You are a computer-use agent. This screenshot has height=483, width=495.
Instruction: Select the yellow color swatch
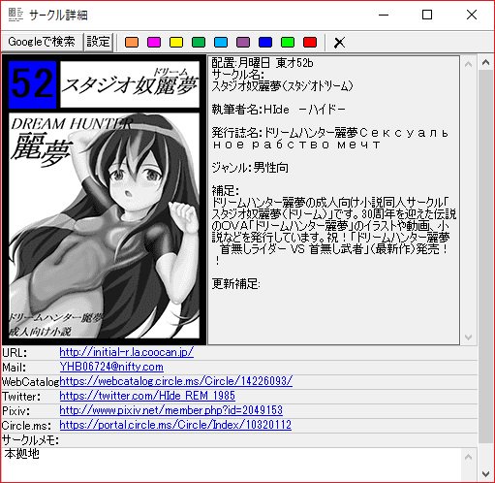[176, 42]
